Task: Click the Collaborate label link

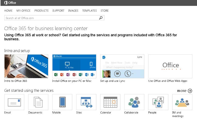Action: click(x=131, y=112)
